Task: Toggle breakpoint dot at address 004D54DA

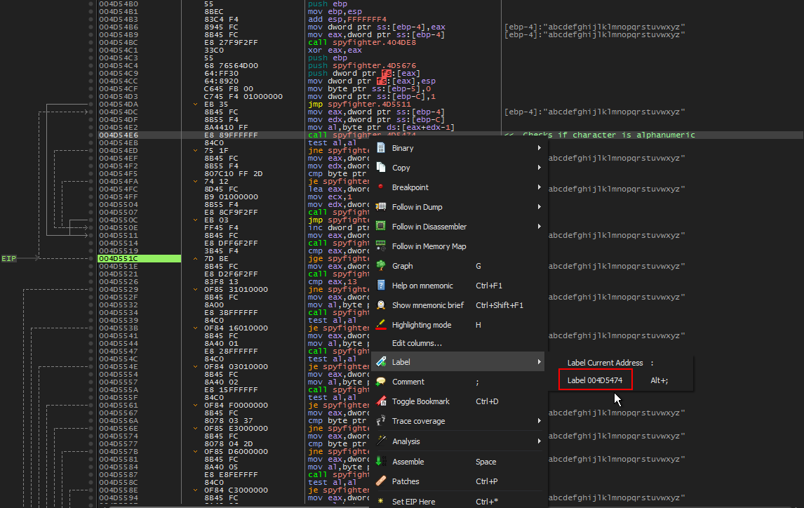Action: [x=91, y=104]
